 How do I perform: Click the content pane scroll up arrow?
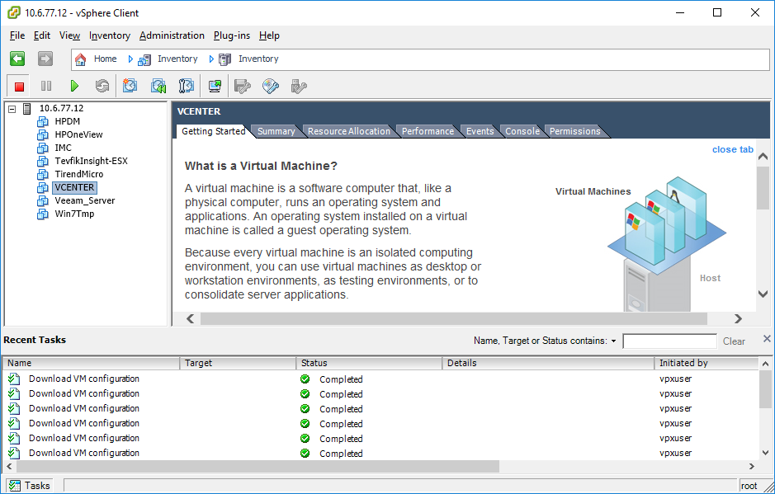tap(763, 157)
